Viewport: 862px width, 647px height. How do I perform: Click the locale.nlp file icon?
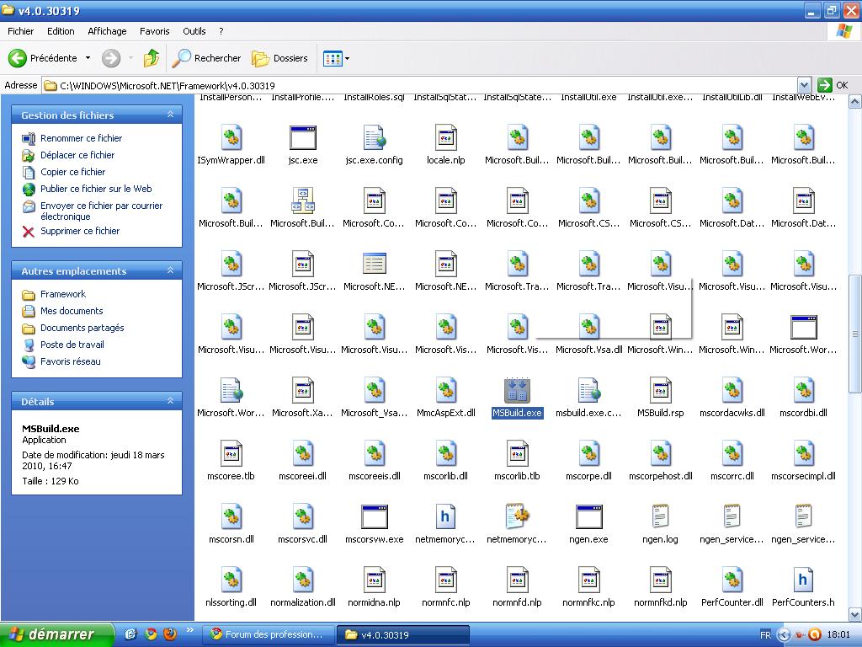(x=445, y=137)
